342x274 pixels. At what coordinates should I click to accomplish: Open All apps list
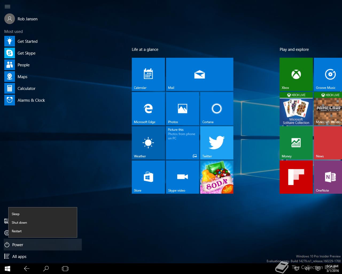coord(43,256)
